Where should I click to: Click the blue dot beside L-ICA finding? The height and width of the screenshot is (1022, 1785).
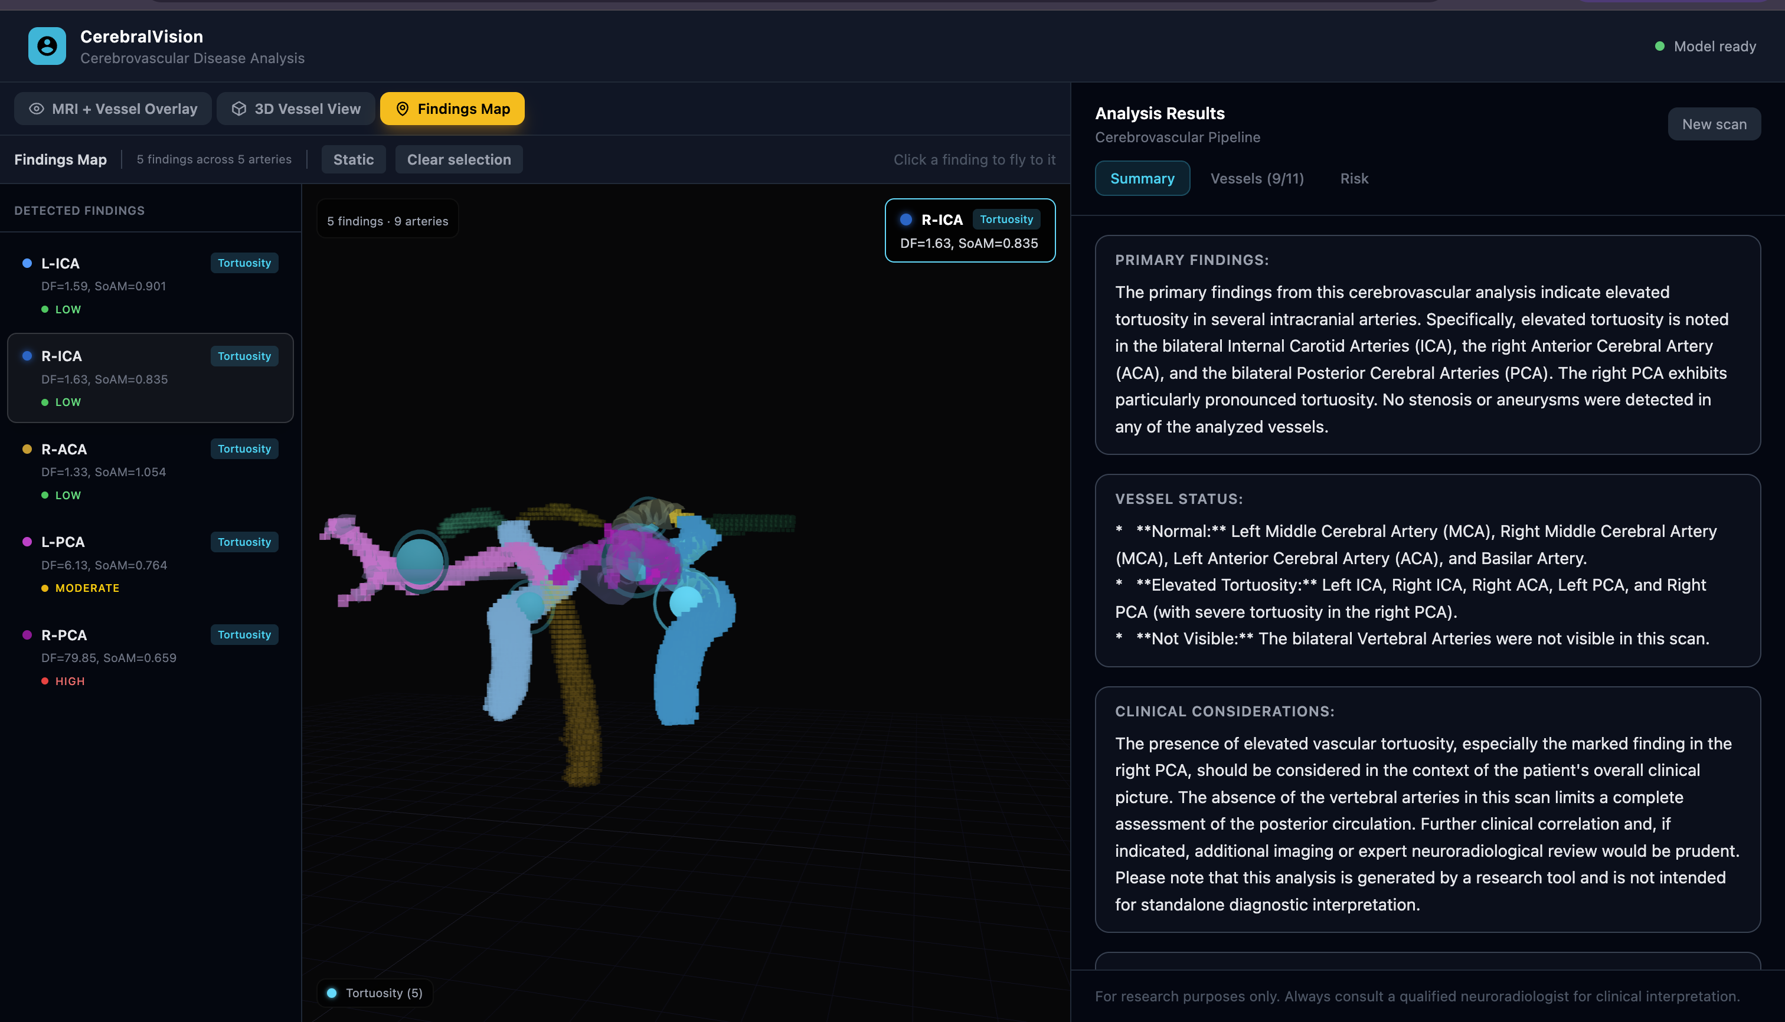click(x=27, y=263)
